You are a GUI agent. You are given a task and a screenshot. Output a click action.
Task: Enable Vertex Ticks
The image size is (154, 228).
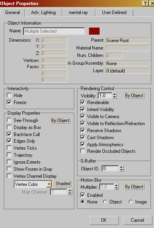(x=9, y=148)
